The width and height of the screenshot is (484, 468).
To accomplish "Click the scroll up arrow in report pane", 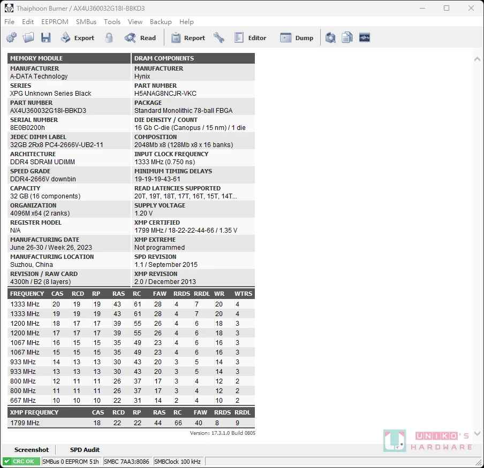I will coord(477,59).
